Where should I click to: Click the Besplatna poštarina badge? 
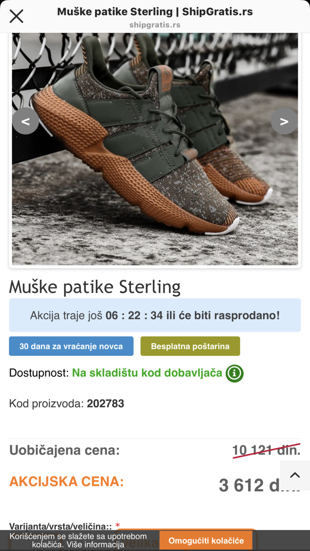190,346
